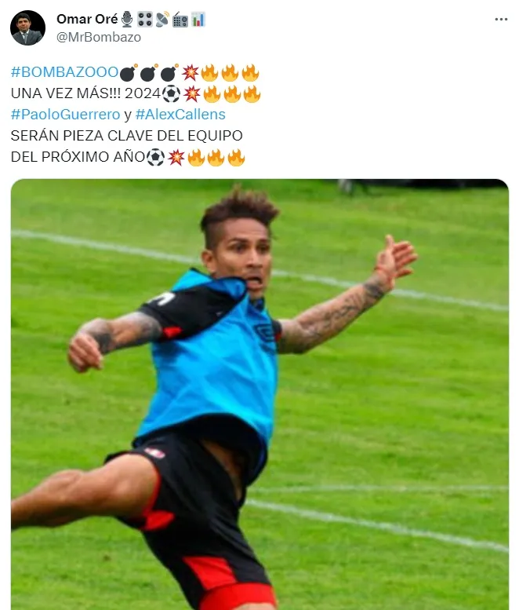Open the #AlexCallens hashtag link
The height and width of the screenshot is (610, 519).
180,115
